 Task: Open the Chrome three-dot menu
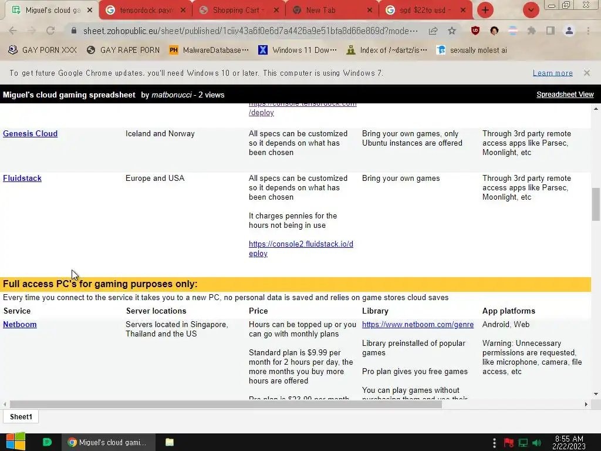[x=588, y=31]
